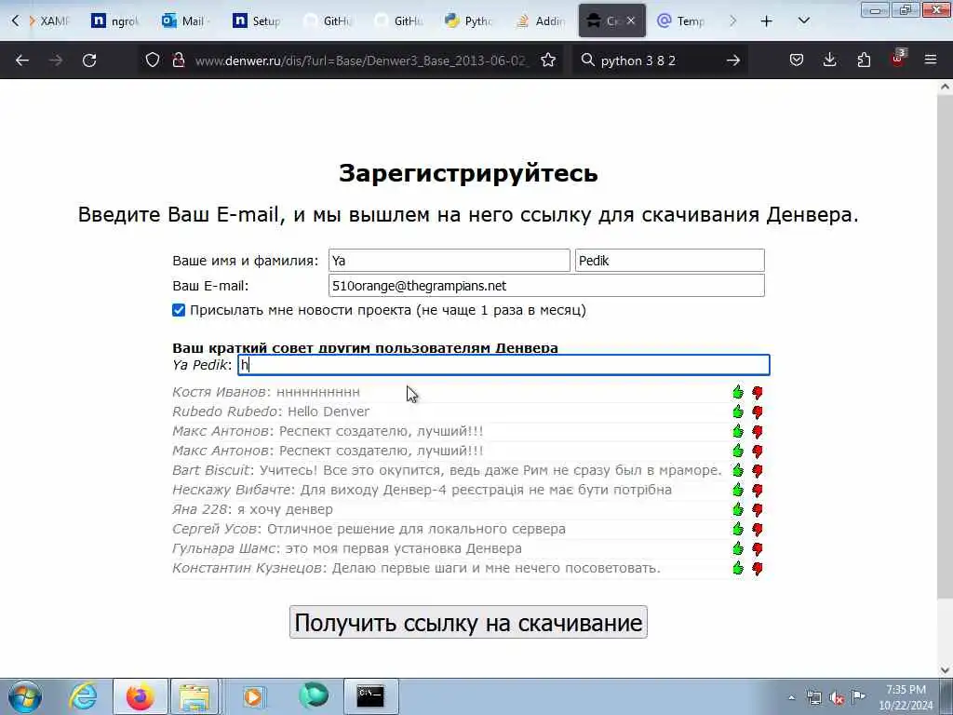Open Firefox from the taskbar

coord(140,696)
